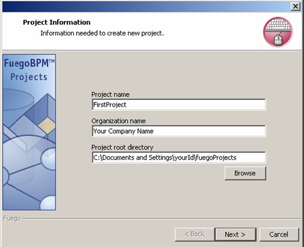Image resolution: width=304 pixels, height=247 pixels.
Task: Select the Project root directory path field
Action: click(x=179, y=157)
